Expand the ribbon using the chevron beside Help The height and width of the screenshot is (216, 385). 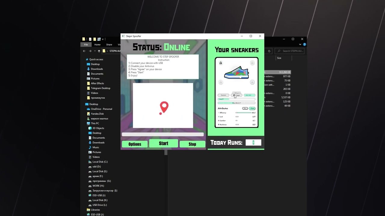coord(300,44)
